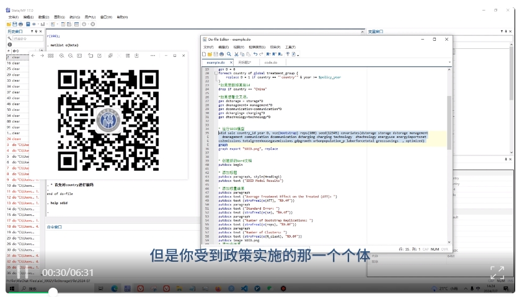
Task: Toggle bookmark icon in Do-file Editor toolbar
Action: point(268,54)
